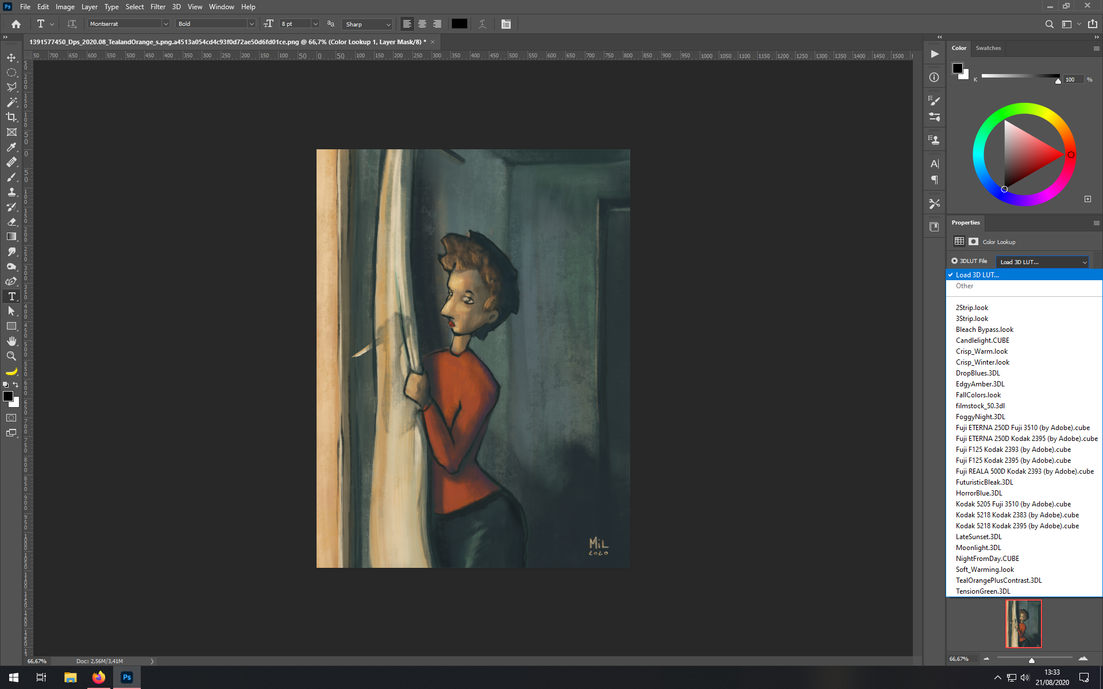Screen dimensions: 1103x689
Task: Swap foreground and background colors
Action: coord(16,385)
